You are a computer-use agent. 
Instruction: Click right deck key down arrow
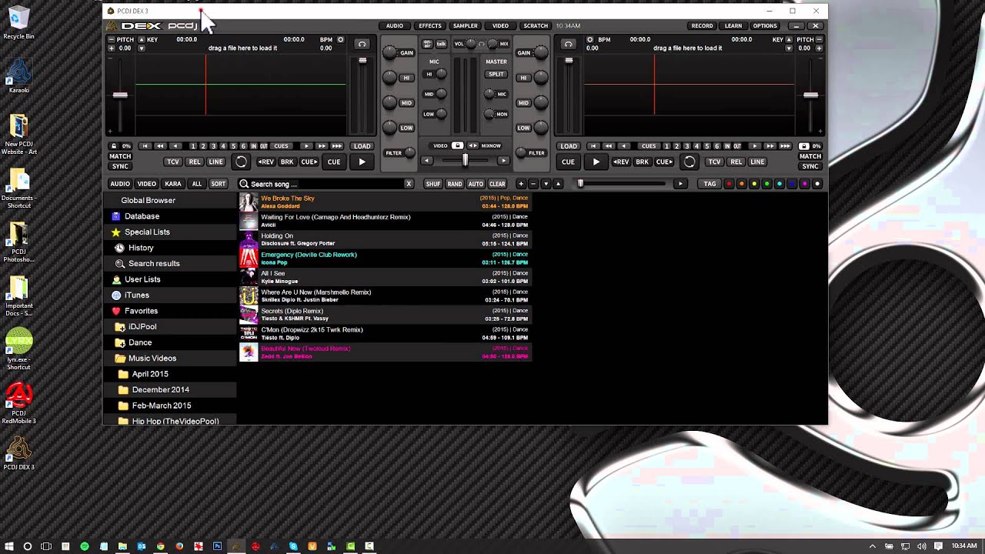(x=789, y=48)
